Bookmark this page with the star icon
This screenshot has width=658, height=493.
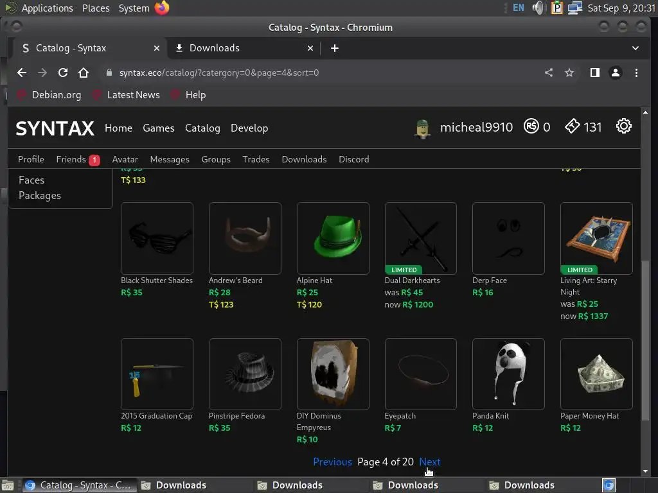(x=569, y=73)
